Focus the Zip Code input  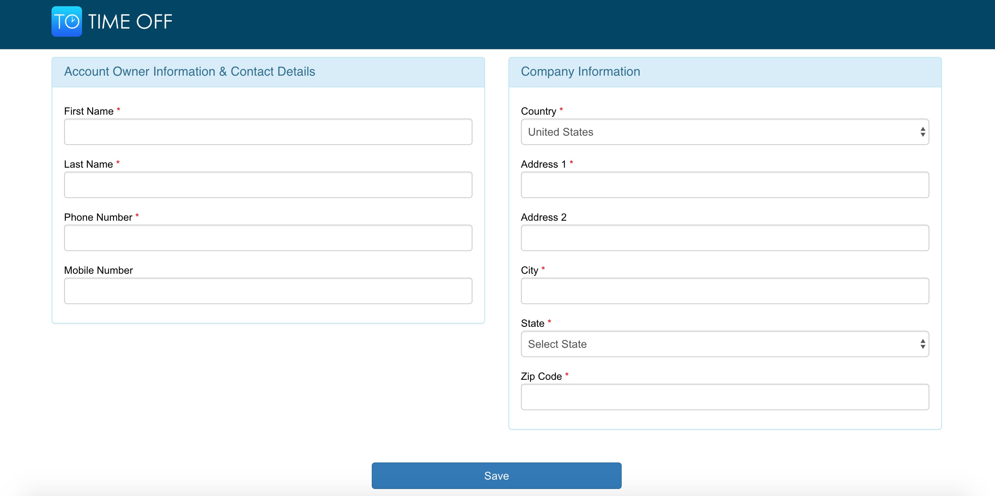coord(725,397)
